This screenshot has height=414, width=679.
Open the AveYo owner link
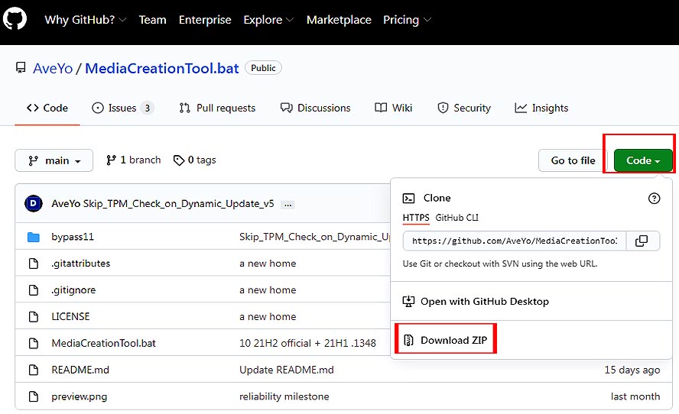point(53,68)
